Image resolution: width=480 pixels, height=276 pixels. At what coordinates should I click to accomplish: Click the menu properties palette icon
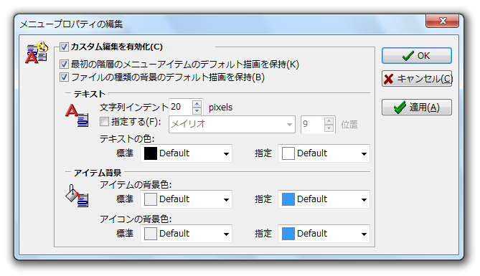(x=37, y=52)
